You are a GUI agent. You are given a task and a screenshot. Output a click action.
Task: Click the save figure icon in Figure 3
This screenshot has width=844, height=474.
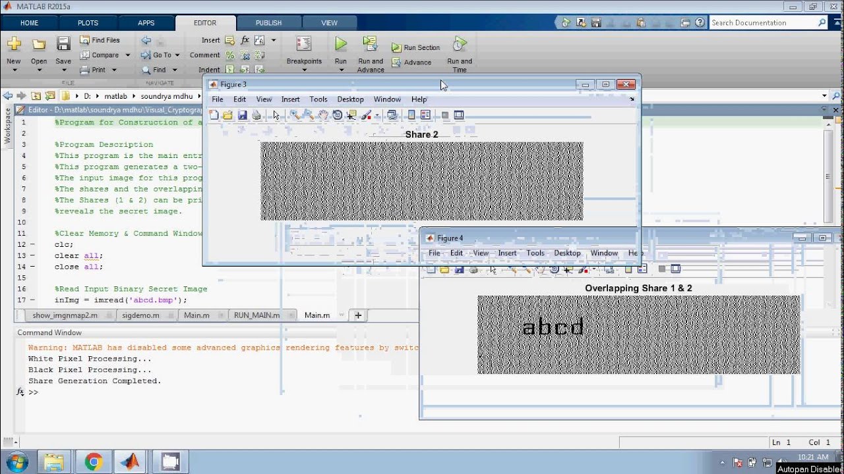click(242, 115)
